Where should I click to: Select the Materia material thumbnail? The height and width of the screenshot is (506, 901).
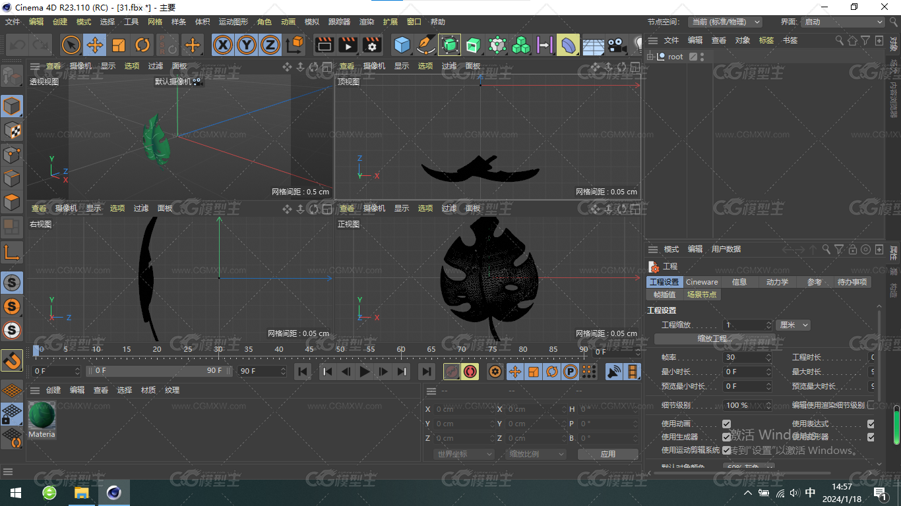42,420
